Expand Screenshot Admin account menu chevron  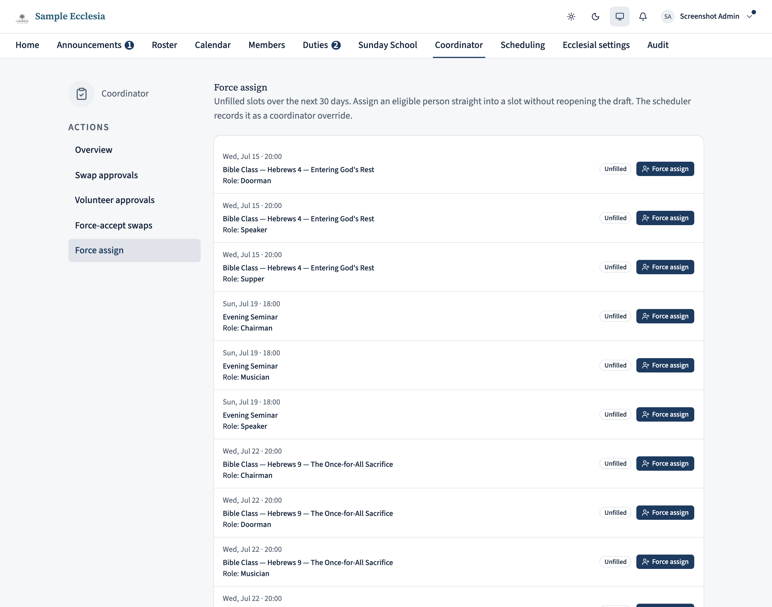(749, 16)
